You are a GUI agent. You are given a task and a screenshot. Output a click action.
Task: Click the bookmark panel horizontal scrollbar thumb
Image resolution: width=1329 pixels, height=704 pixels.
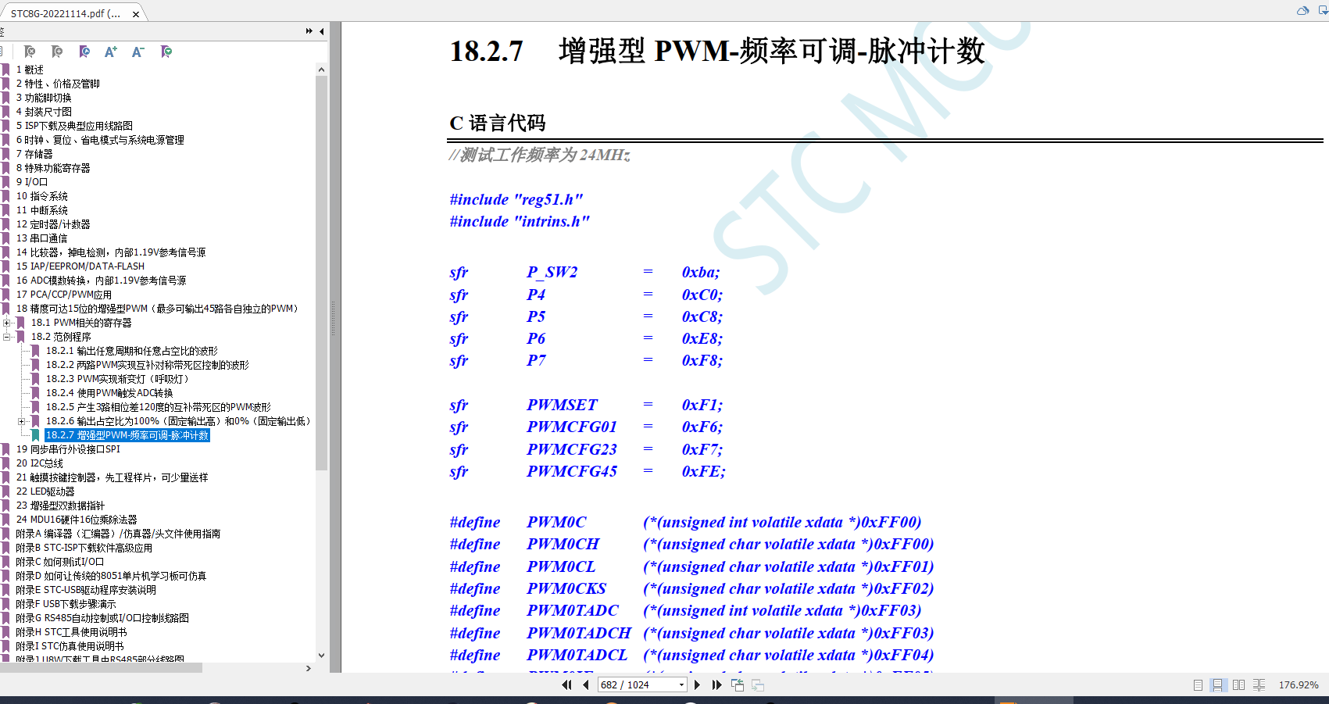101,668
